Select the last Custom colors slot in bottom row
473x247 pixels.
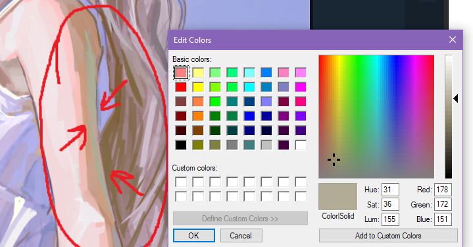pos(301,196)
